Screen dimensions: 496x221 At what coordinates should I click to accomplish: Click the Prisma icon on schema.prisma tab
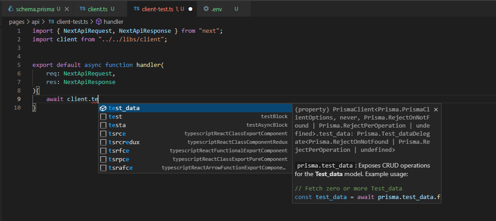point(11,9)
